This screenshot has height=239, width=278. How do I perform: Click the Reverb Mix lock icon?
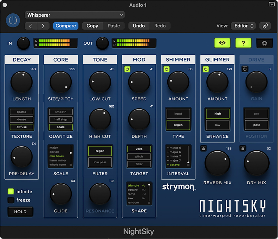click(x=203, y=149)
